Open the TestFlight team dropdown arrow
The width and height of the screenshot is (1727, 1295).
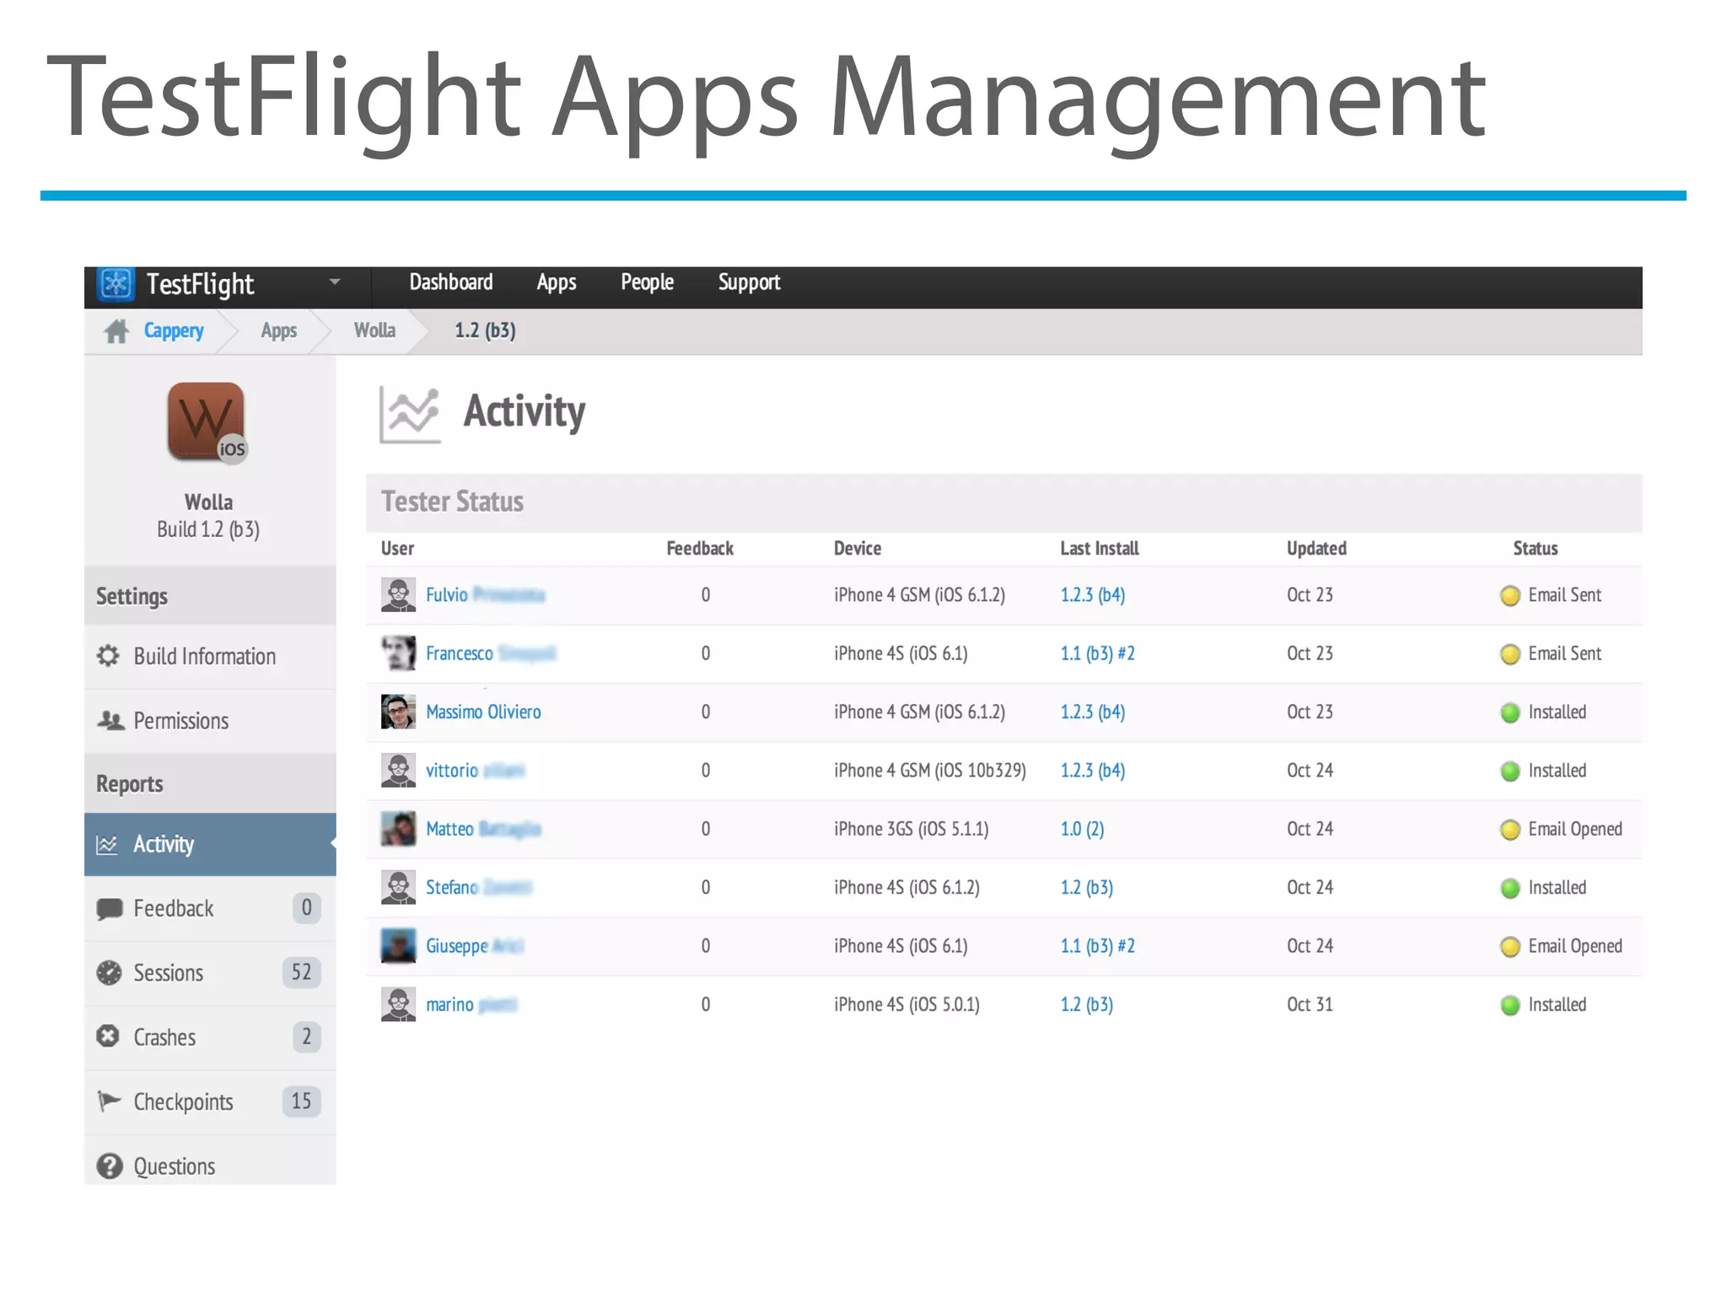pyautogui.click(x=335, y=282)
